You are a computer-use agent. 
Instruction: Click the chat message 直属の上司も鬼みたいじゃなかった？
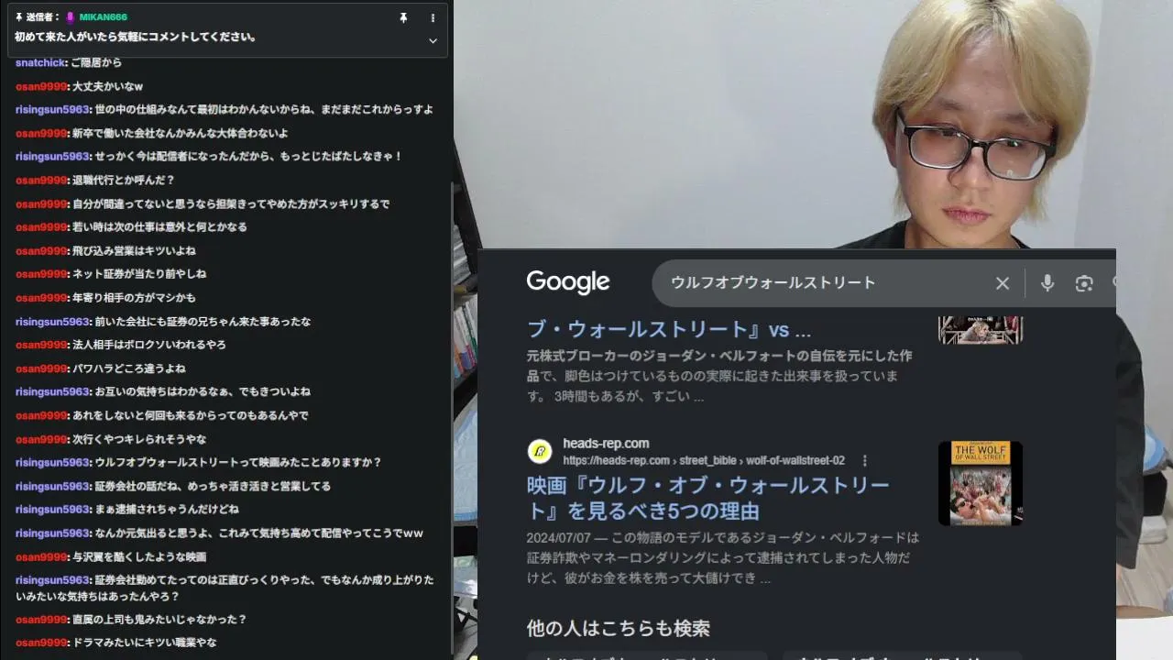[159, 620]
